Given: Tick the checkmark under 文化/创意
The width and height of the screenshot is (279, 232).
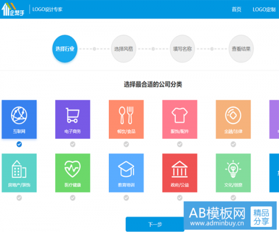Looking at the screenshot, I should tap(233, 197).
